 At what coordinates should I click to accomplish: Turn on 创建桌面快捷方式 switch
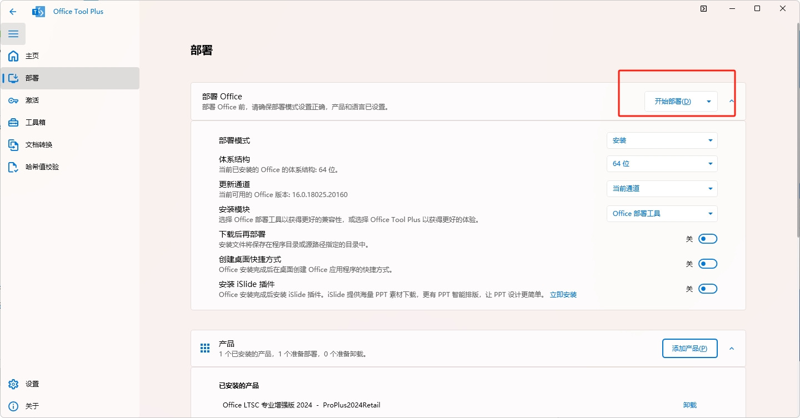(707, 263)
